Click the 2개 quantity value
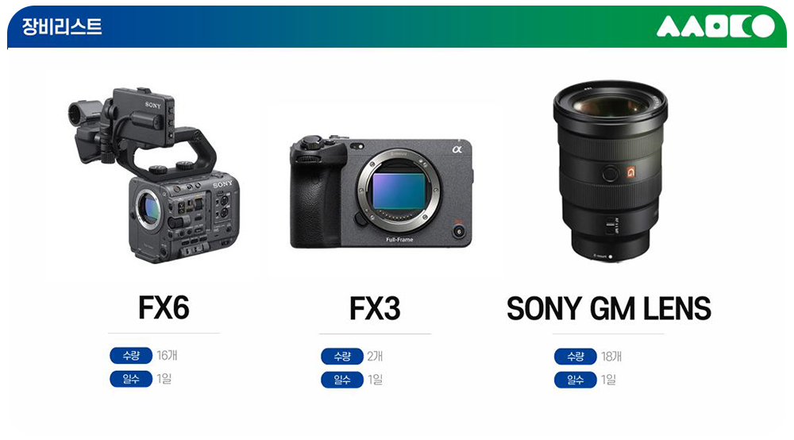Viewport: 794px width, 440px height. coord(376,357)
